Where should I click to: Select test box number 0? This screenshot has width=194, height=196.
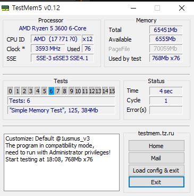pos(10,91)
